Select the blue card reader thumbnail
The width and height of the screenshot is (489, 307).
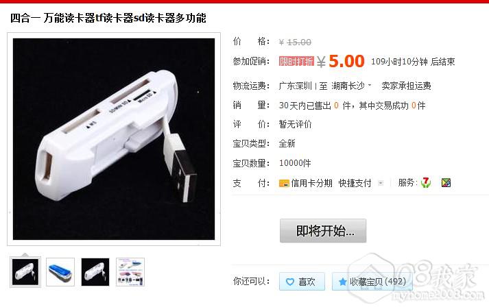[60, 272]
